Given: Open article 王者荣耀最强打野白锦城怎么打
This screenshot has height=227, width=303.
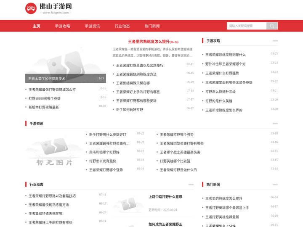Looking at the screenshot, I should (x=52, y=90).
